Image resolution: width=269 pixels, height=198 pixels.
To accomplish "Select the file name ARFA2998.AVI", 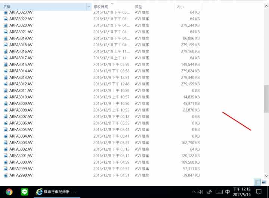I will (21, 175).
